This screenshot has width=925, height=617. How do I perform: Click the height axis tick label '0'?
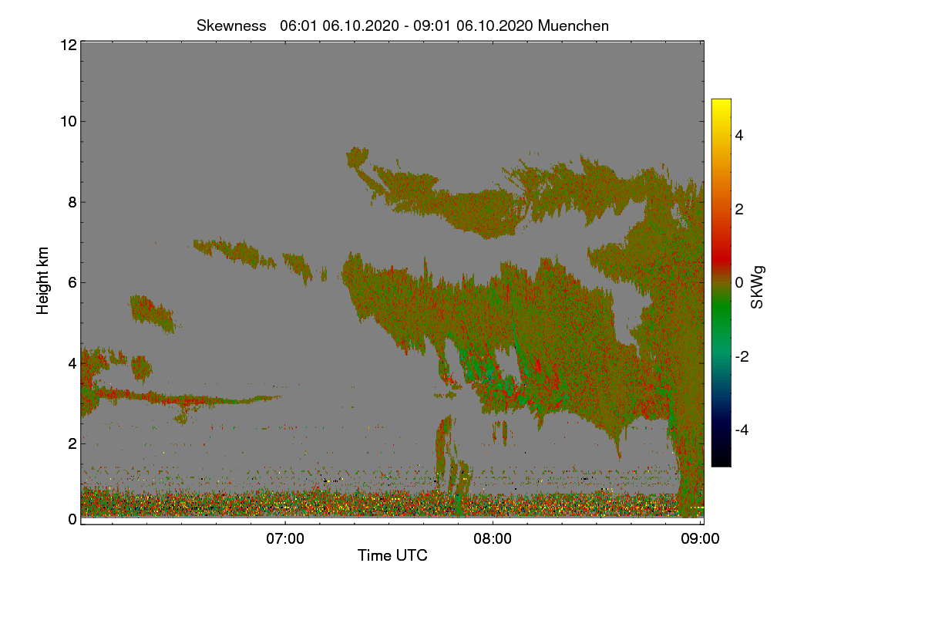tap(72, 519)
